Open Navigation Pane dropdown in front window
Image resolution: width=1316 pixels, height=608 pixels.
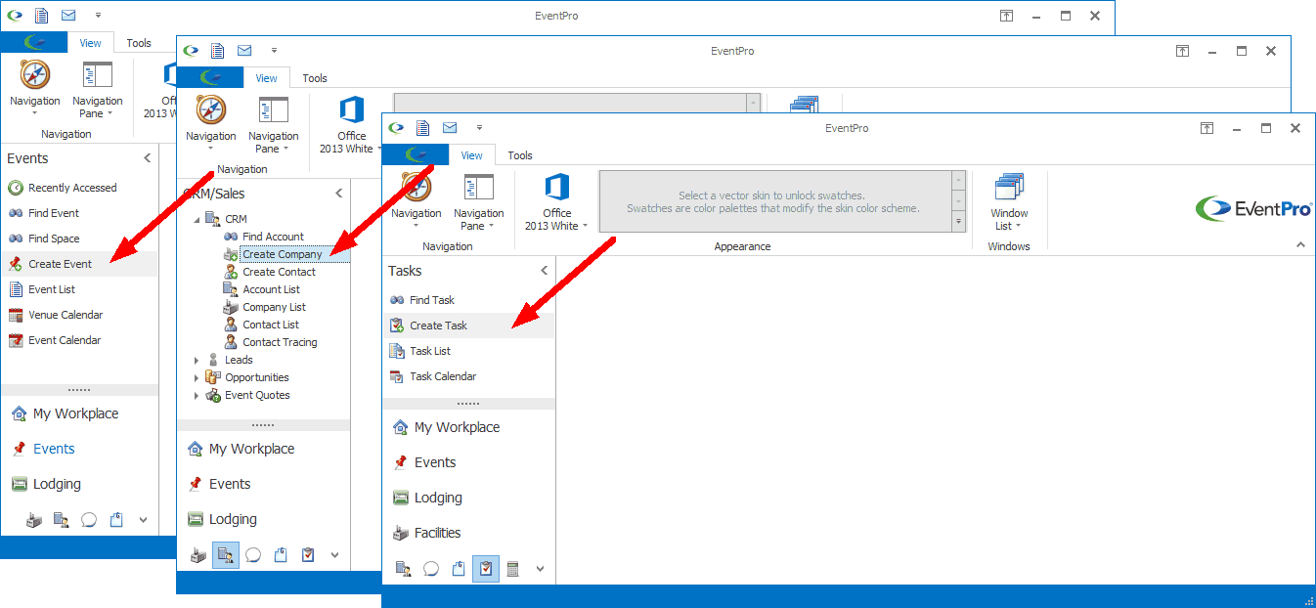tap(479, 203)
